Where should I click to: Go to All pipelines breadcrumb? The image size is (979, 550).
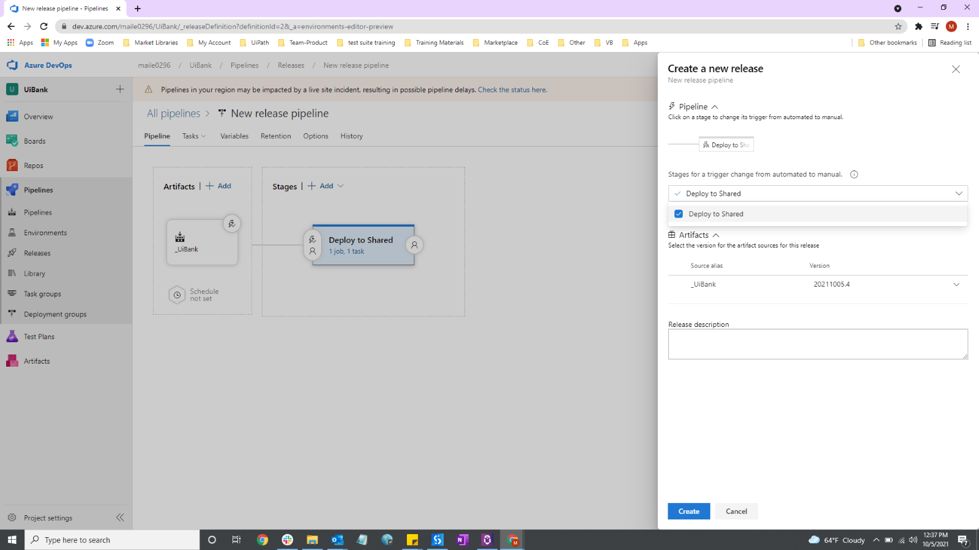174,114
